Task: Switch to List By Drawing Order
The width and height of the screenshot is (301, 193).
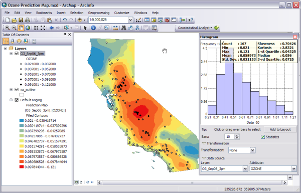Action: pos(6,41)
